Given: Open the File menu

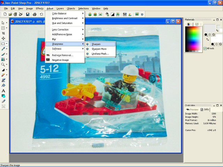Looking at the screenshot, I should pos(6,8).
